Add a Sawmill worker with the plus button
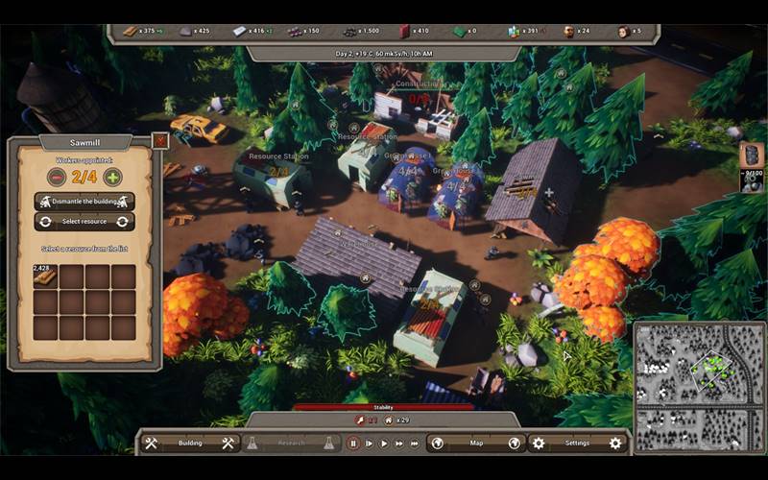The image size is (768, 480). coord(112,177)
